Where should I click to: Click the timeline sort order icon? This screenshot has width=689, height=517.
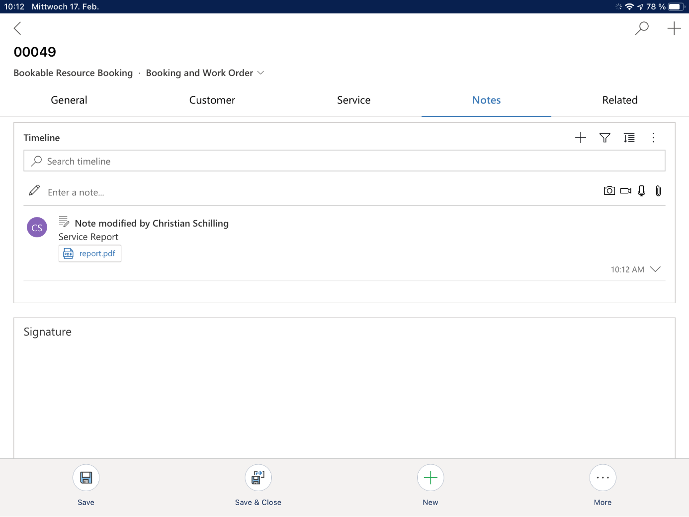point(629,138)
